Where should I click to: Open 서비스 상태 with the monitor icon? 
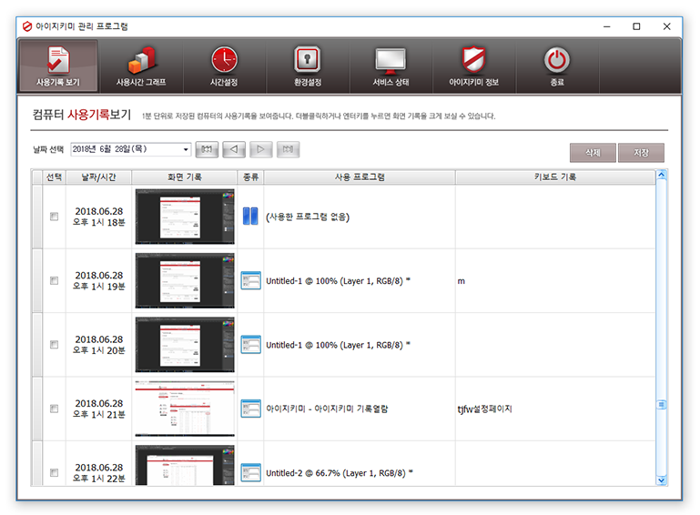[391, 66]
